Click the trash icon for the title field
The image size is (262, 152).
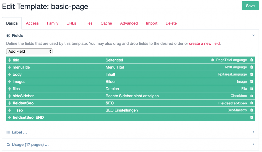252,60
